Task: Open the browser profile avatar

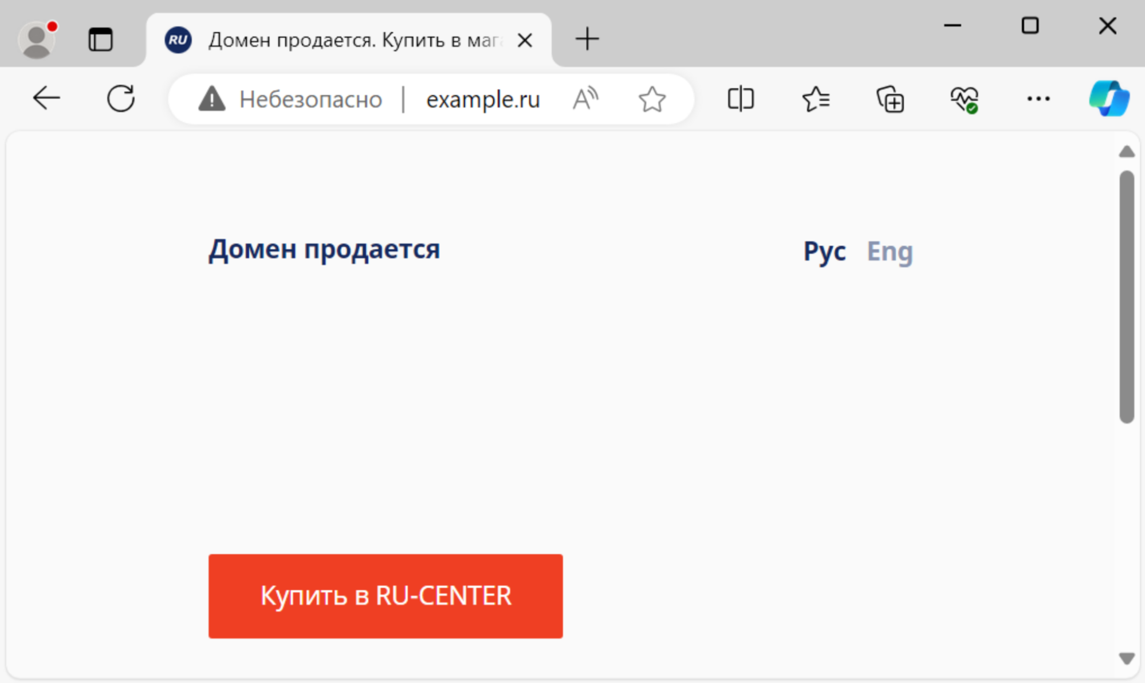Action: (37, 40)
